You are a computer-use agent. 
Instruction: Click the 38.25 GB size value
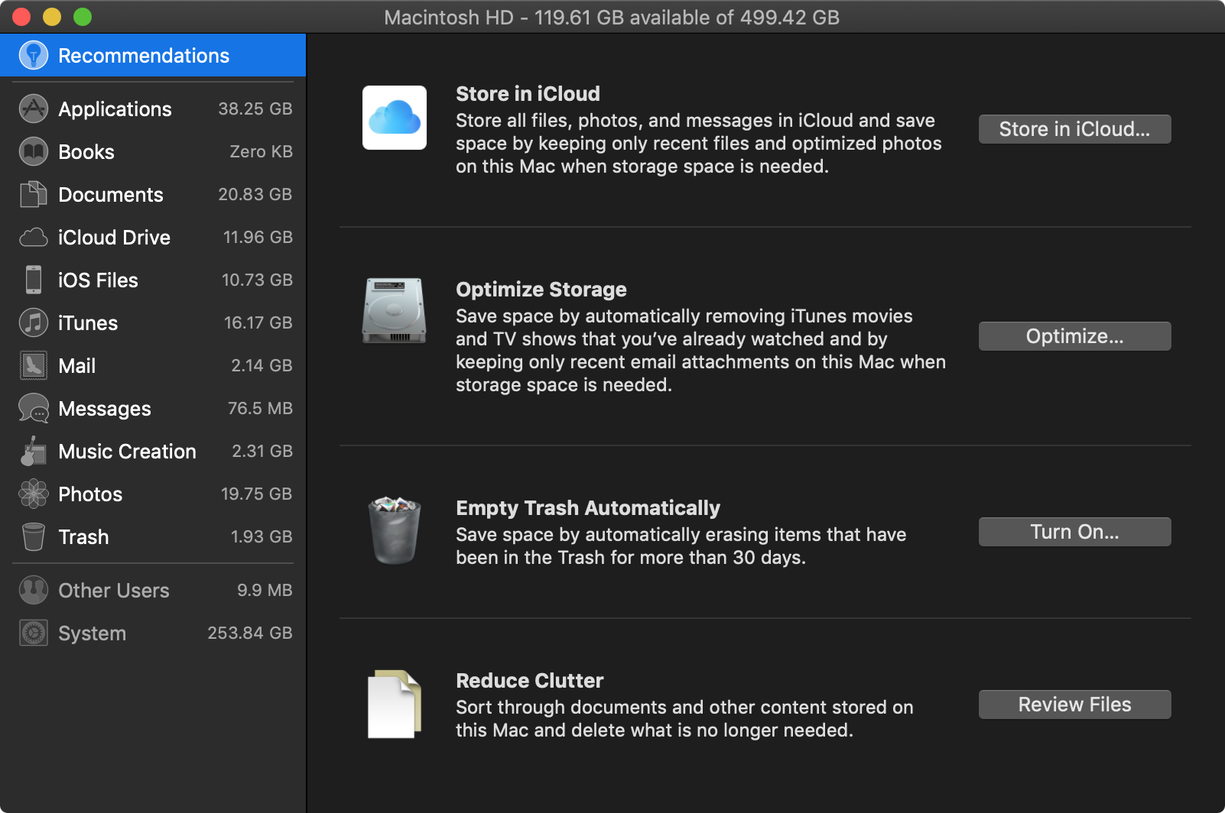point(255,109)
